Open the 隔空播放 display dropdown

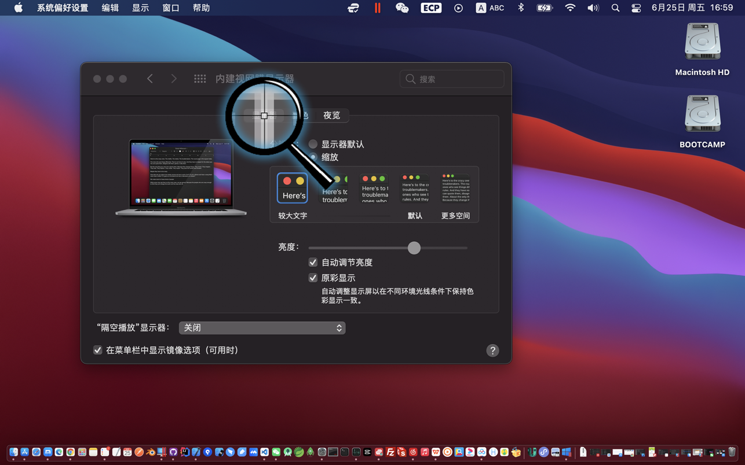tap(262, 328)
